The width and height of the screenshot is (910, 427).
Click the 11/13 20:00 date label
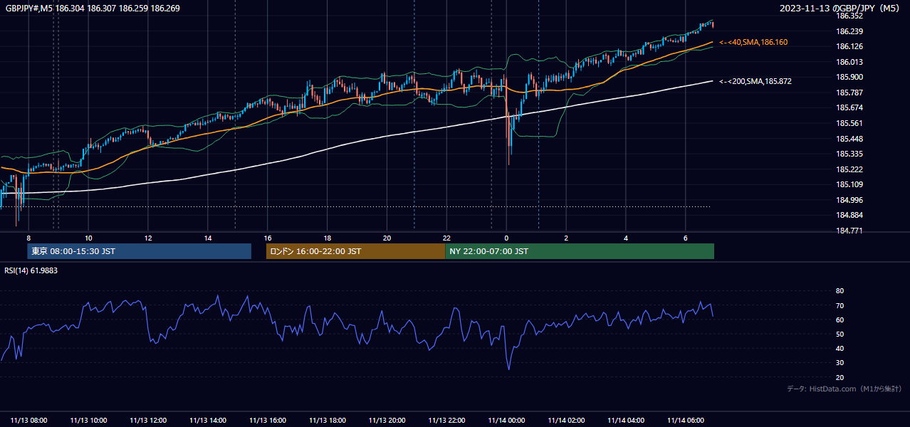[x=387, y=421]
